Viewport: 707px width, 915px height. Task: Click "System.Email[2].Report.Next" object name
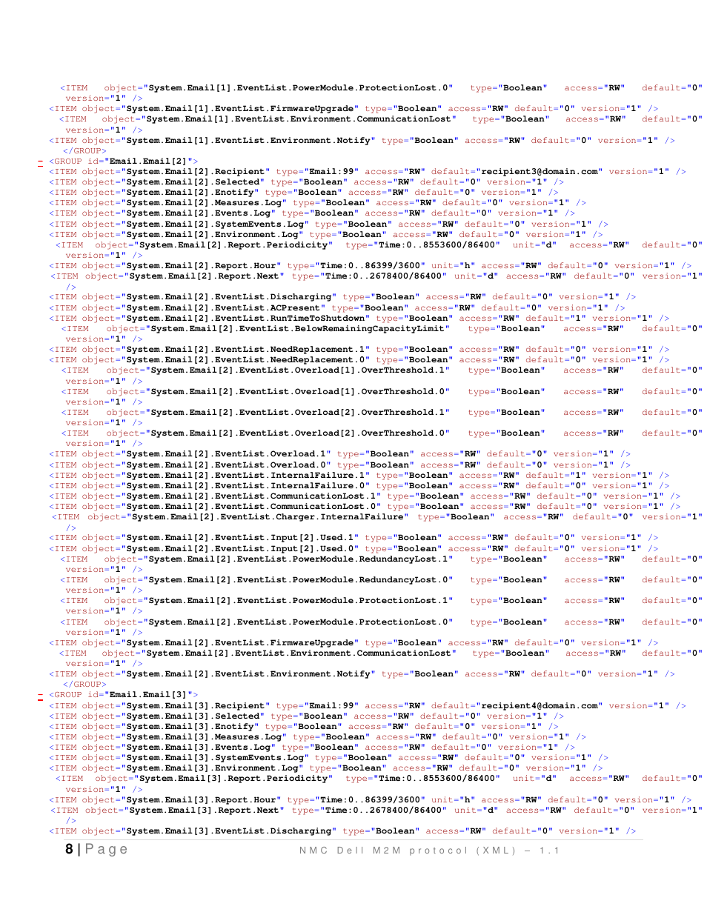pyautogui.click(x=205, y=276)
